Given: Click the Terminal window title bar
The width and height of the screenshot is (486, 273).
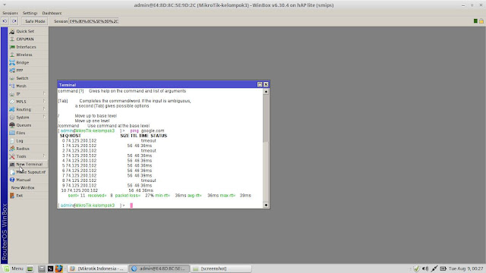Looking at the screenshot, I should click(157, 84).
